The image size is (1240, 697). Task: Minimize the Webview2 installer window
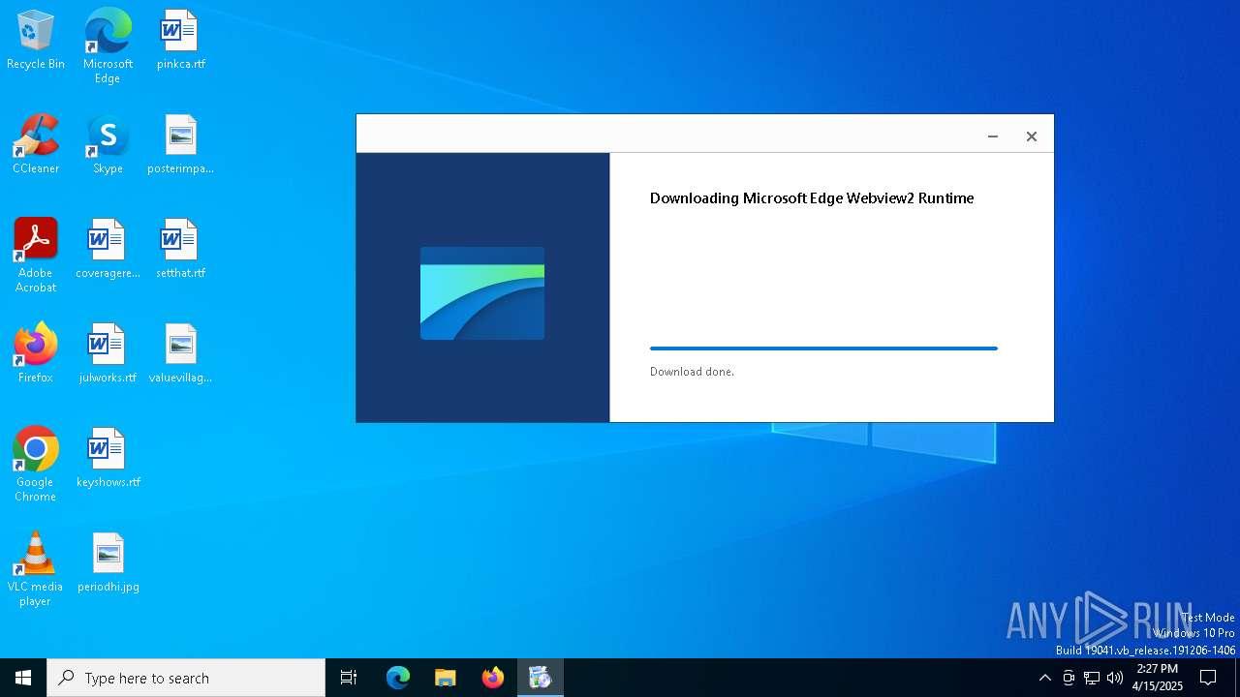993,136
